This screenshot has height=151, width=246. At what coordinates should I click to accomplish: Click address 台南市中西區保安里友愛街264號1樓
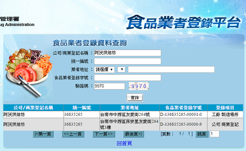[x=129, y=124]
